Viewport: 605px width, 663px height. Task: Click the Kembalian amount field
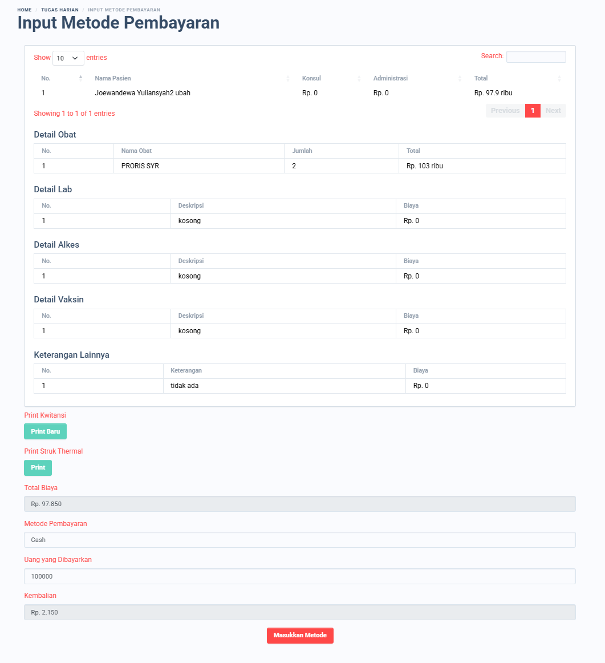(299, 612)
